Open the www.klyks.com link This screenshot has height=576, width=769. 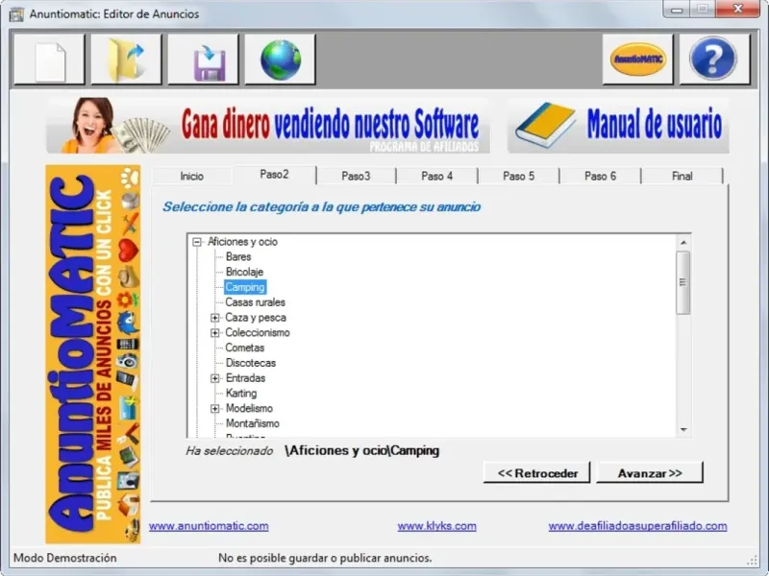click(437, 526)
